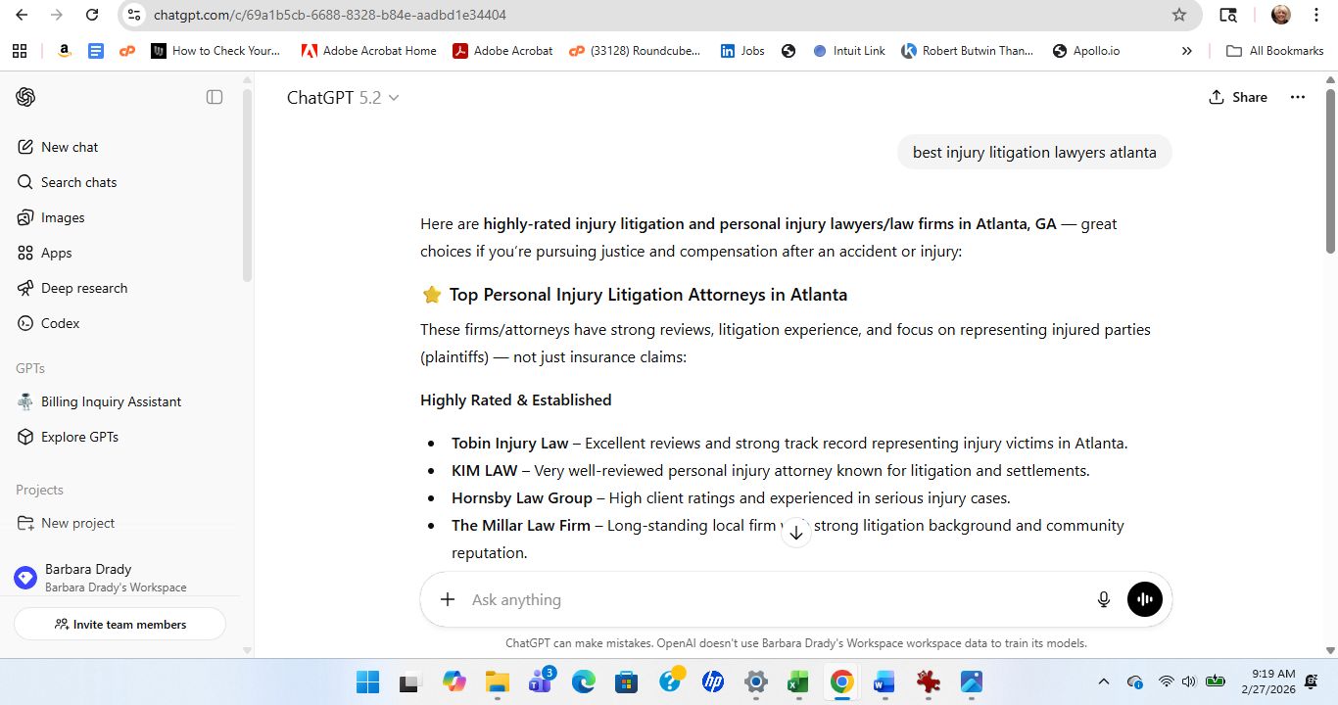
Task: Open the Windows Start menu
Action: (x=367, y=681)
